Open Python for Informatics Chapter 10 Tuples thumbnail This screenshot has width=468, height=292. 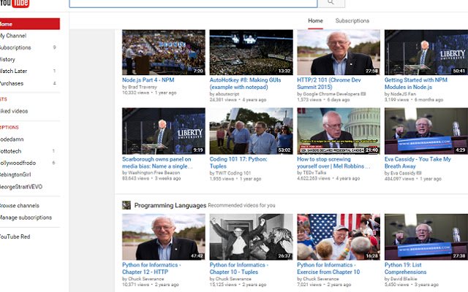click(251, 237)
